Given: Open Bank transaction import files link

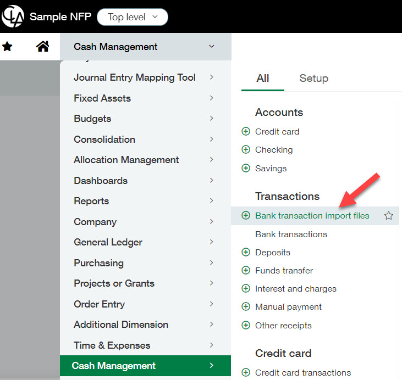Looking at the screenshot, I should (312, 216).
